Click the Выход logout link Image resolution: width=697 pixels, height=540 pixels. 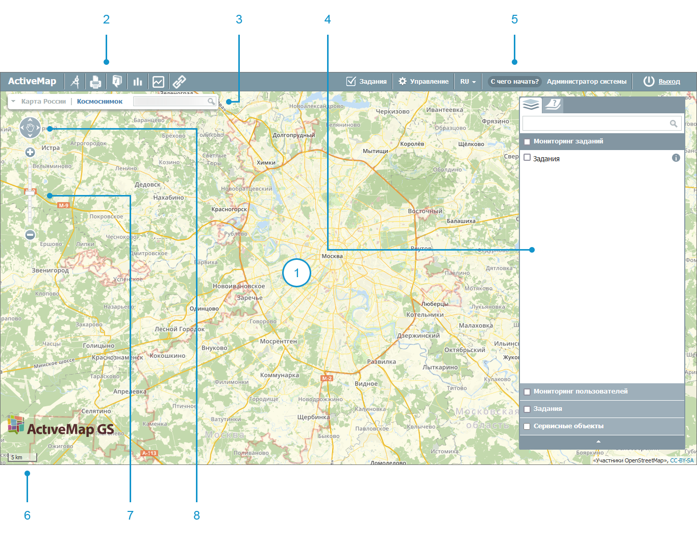[x=669, y=82]
